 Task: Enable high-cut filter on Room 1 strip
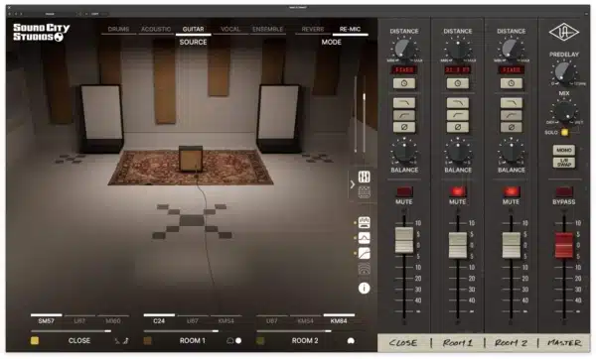458,103
